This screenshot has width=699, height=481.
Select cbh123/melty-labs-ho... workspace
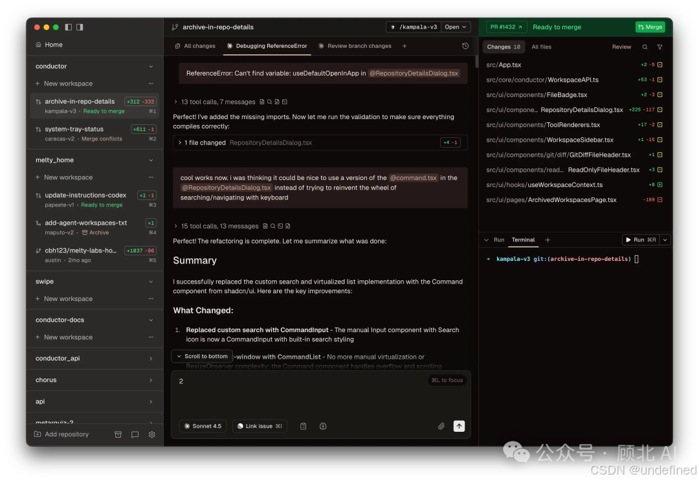pos(94,255)
